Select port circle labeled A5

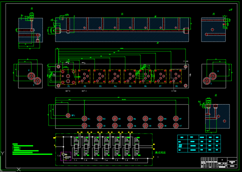pos(145,126)
